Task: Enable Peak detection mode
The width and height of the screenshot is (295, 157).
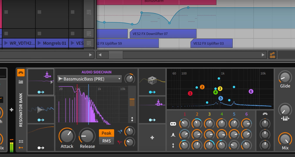Action: point(106,133)
